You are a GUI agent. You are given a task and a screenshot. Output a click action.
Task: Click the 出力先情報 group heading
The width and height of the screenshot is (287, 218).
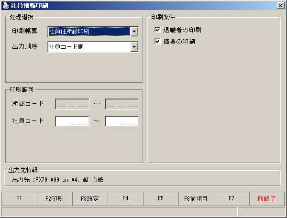coord(23,170)
